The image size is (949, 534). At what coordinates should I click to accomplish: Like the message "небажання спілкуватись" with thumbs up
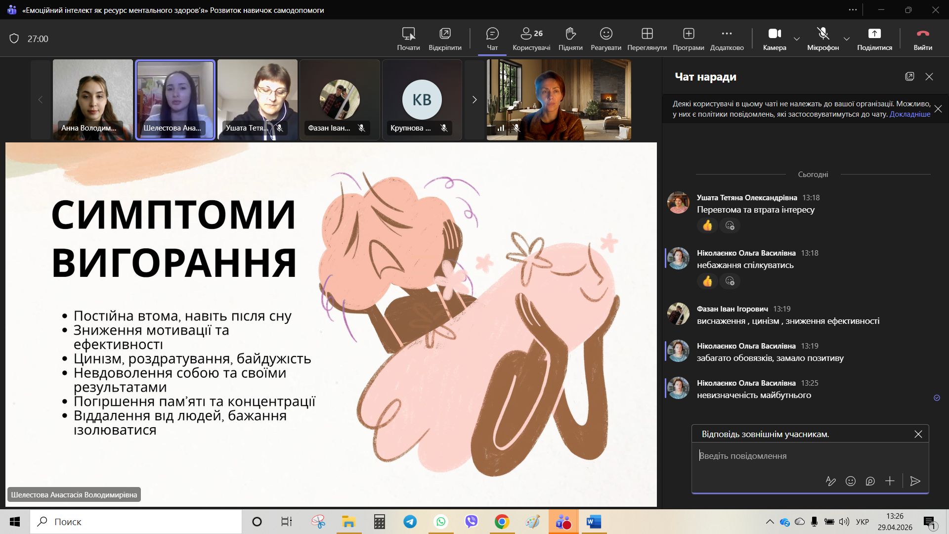point(707,281)
